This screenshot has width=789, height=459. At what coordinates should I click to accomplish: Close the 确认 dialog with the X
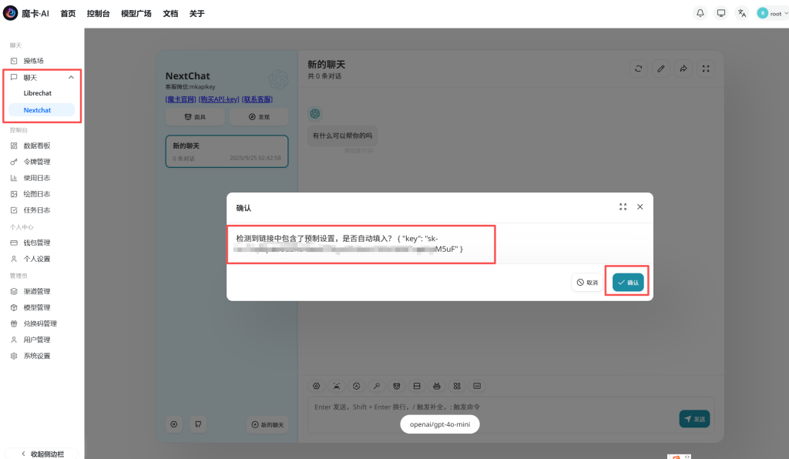pos(640,207)
